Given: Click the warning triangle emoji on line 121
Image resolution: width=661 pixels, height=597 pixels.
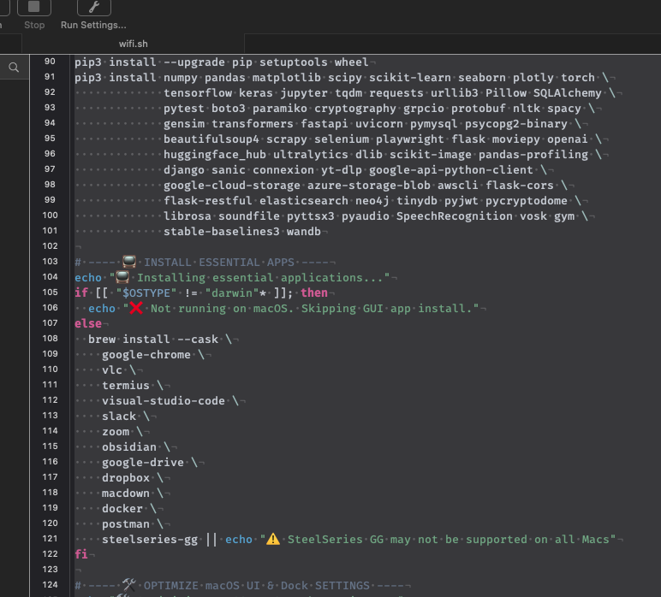Looking at the screenshot, I should 273,540.
